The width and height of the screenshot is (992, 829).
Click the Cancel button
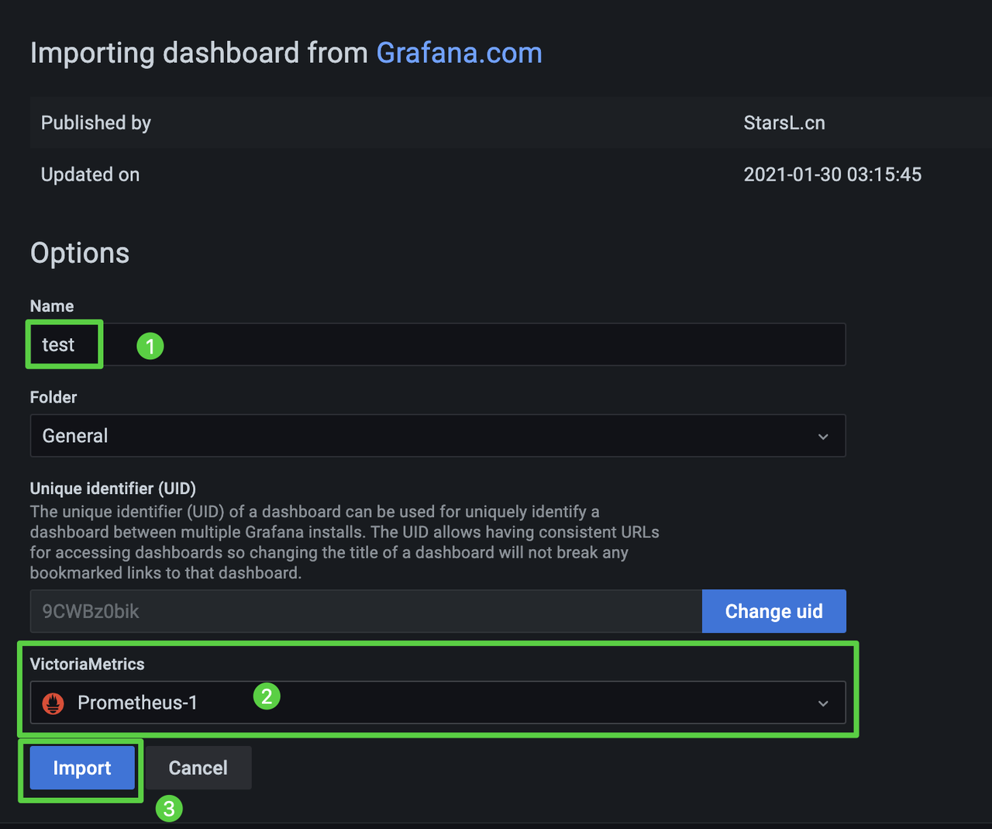(198, 768)
